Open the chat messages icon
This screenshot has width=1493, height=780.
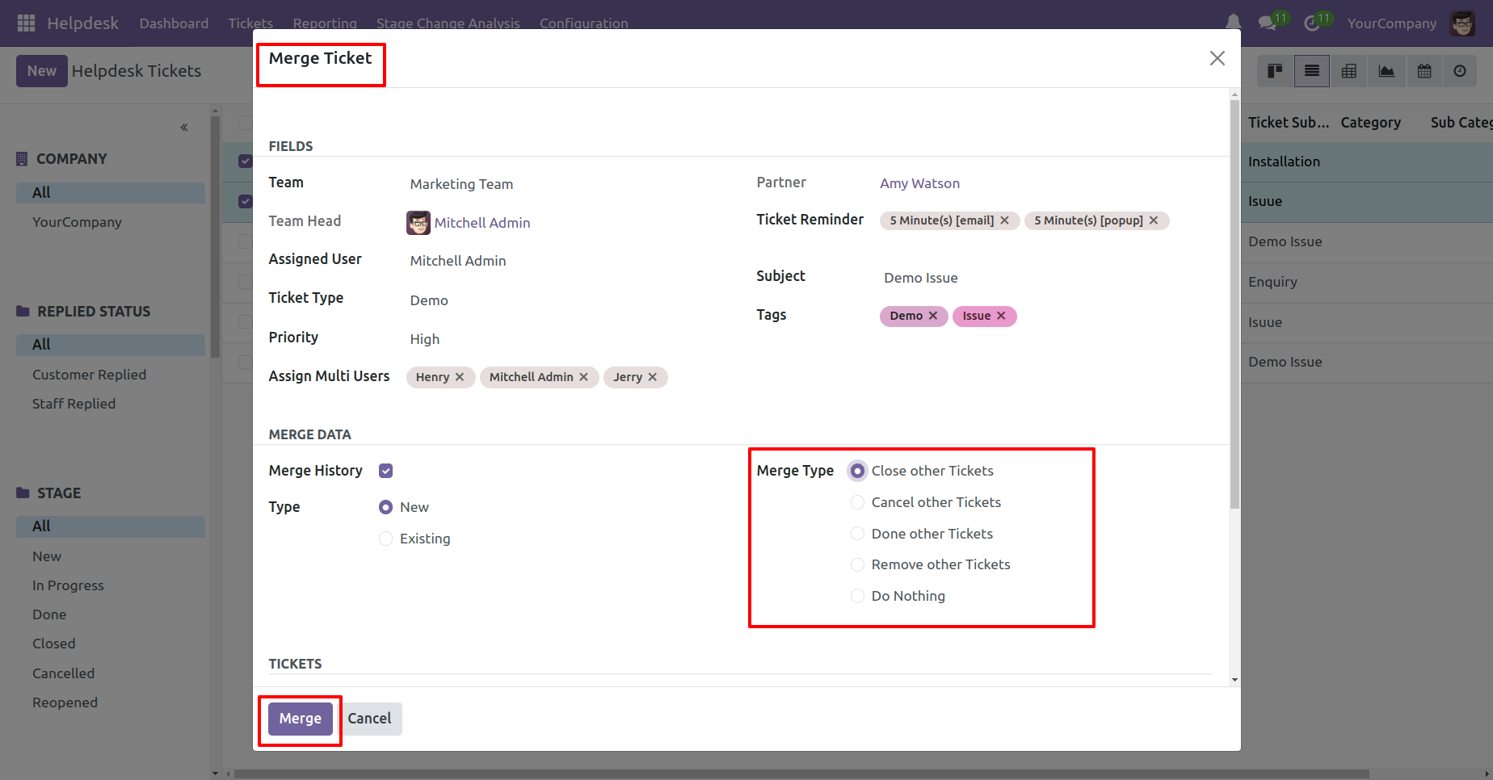(1268, 23)
